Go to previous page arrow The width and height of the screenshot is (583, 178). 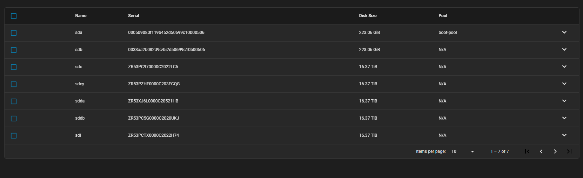(541, 151)
